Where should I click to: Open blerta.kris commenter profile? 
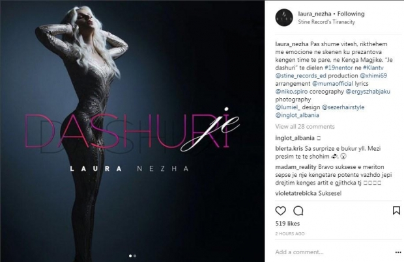point(289,149)
